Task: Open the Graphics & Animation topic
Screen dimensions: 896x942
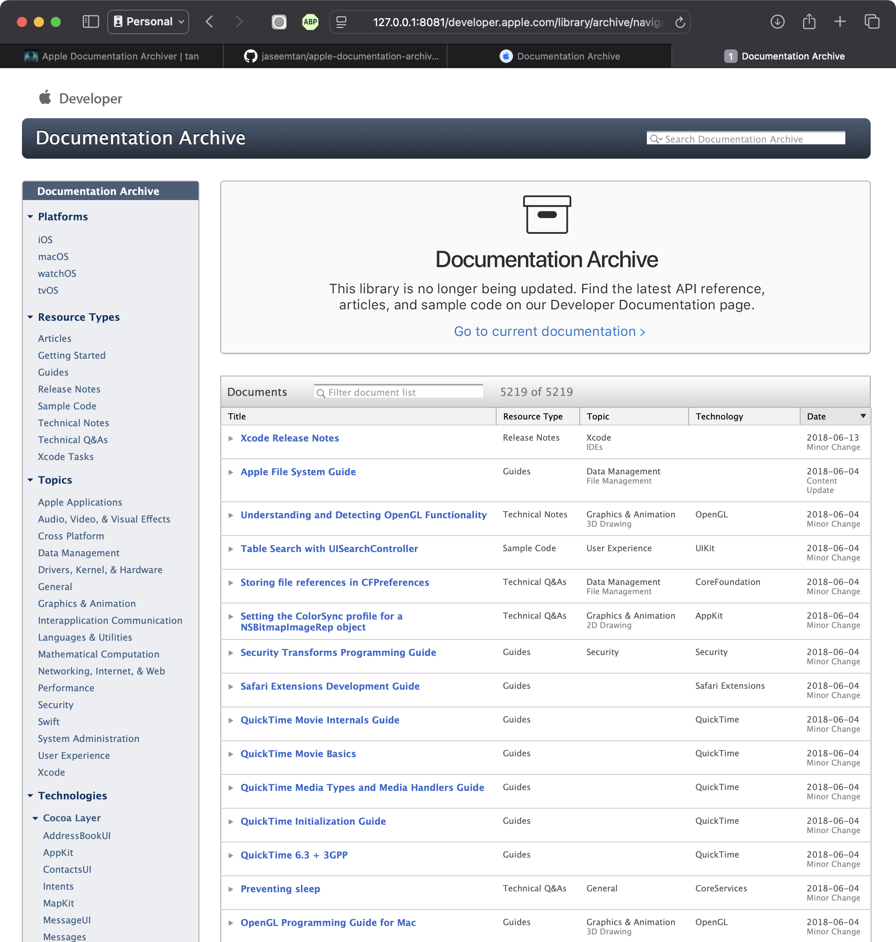Action: 87,604
